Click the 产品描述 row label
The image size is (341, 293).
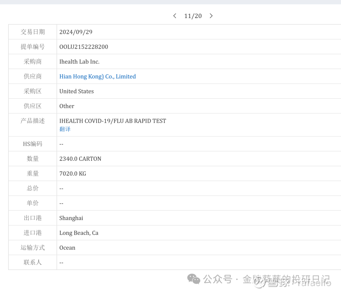point(33,121)
